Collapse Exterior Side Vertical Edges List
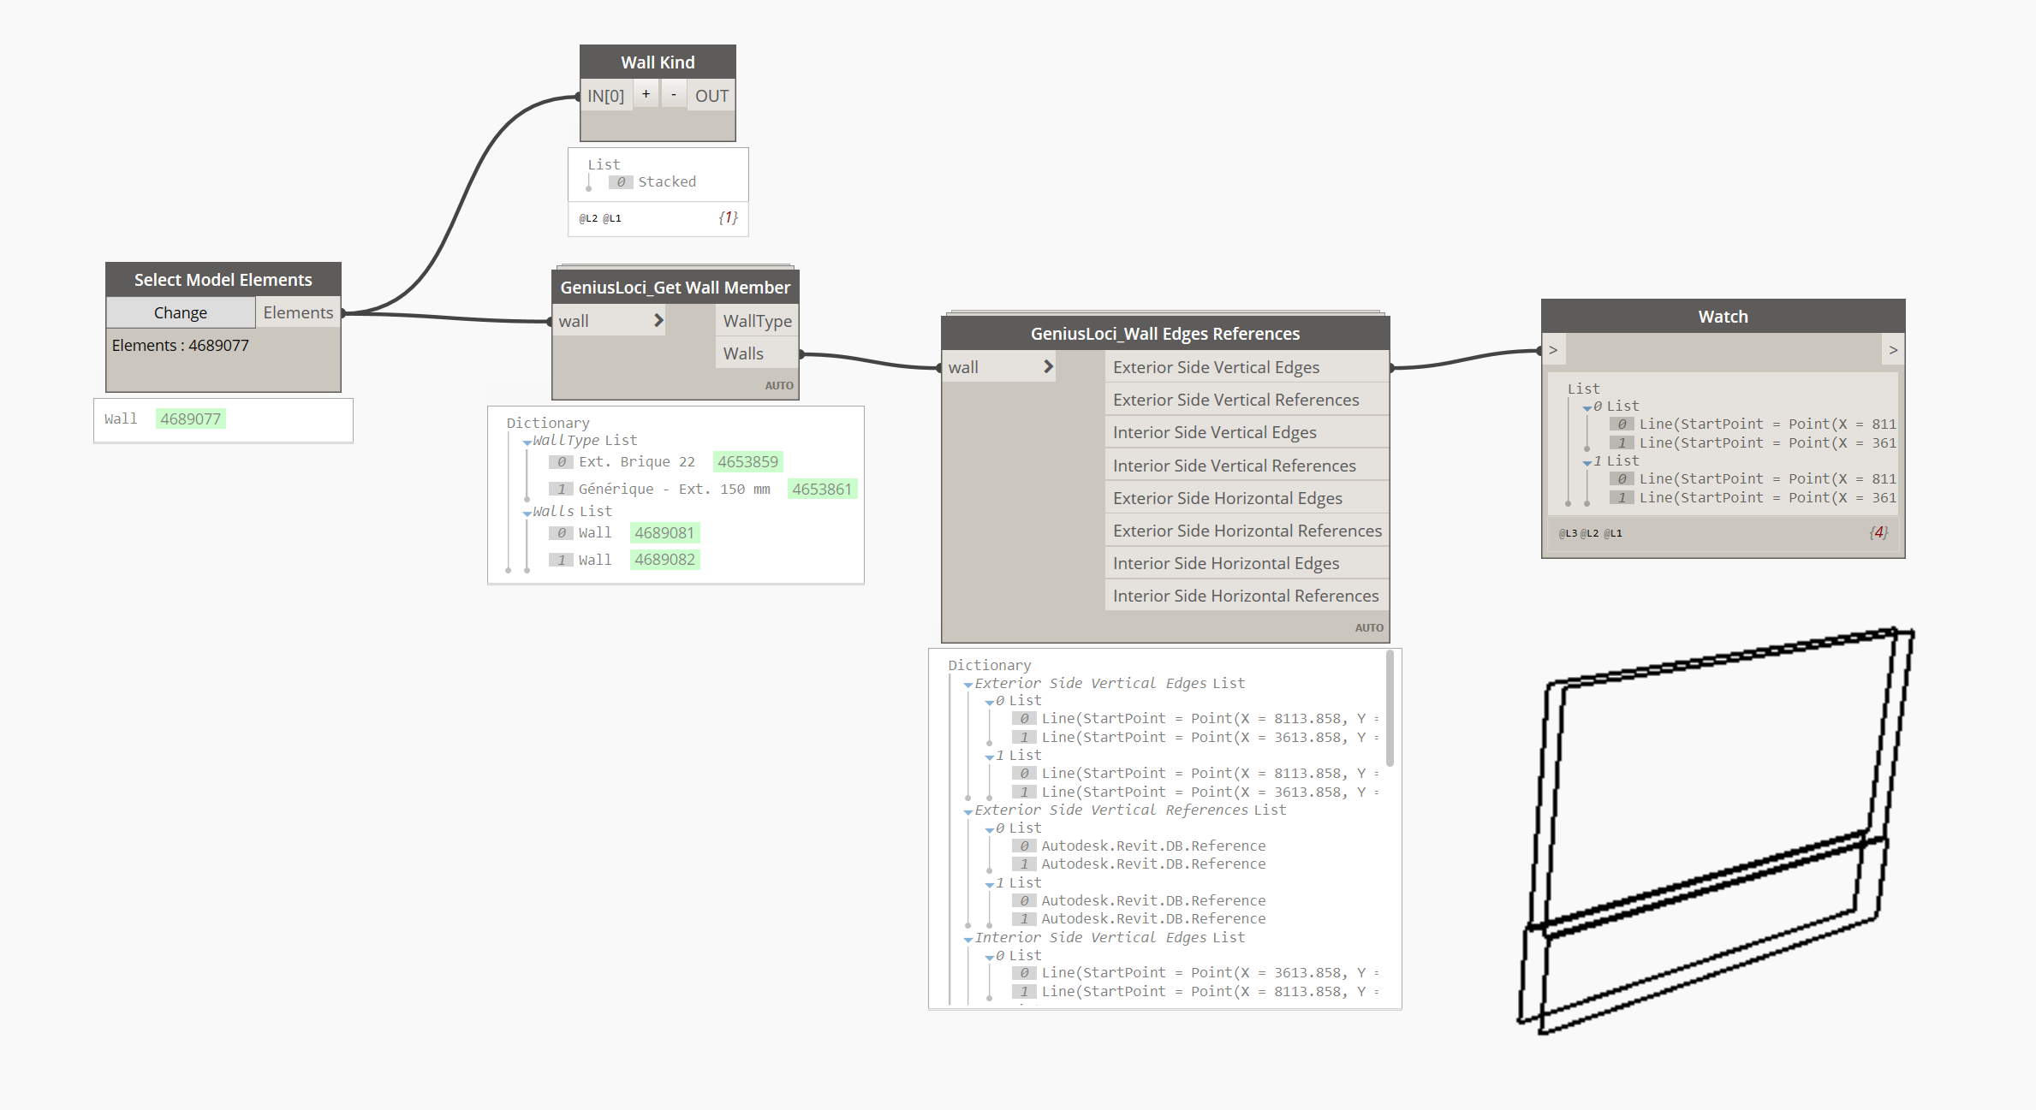The image size is (2036, 1110). point(968,686)
